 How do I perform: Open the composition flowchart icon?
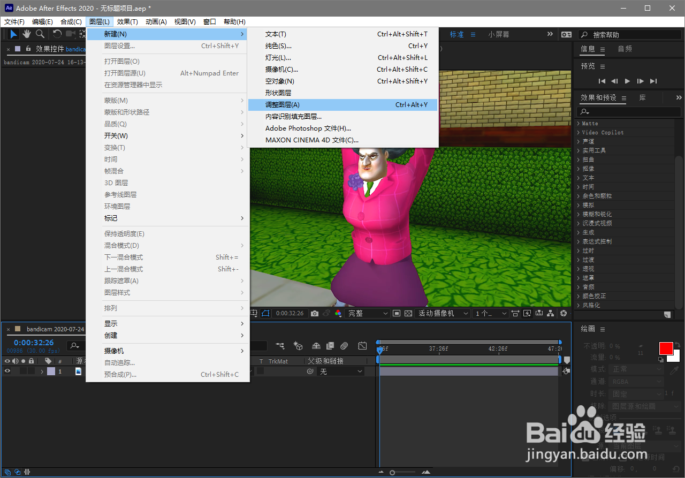pos(551,313)
